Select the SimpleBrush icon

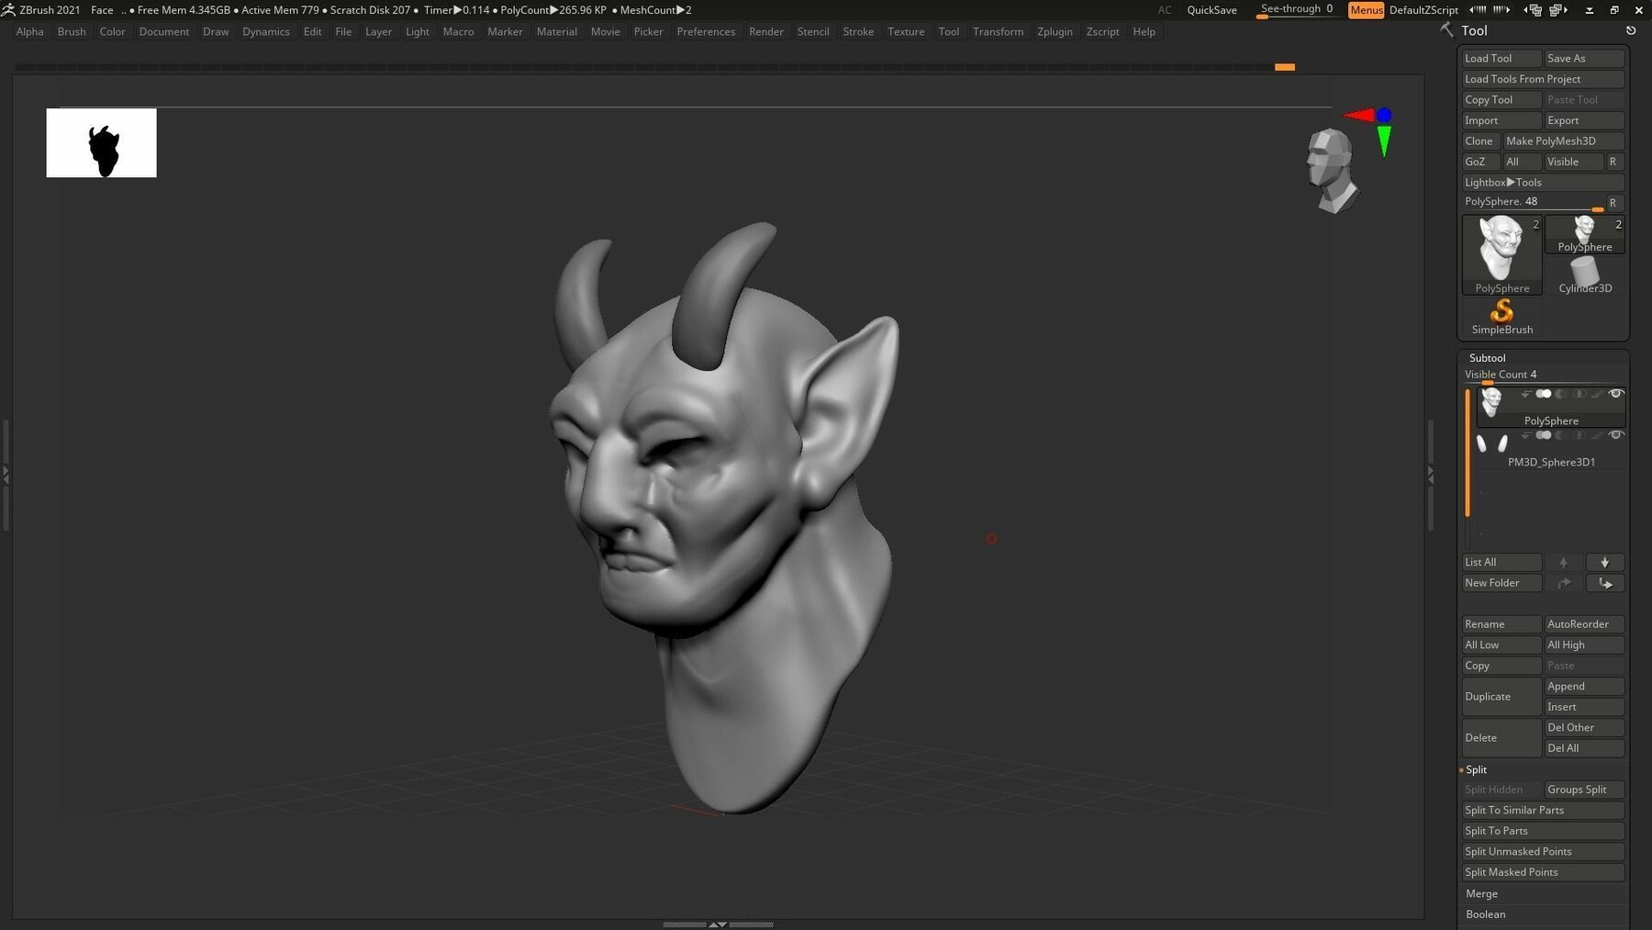(1501, 312)
